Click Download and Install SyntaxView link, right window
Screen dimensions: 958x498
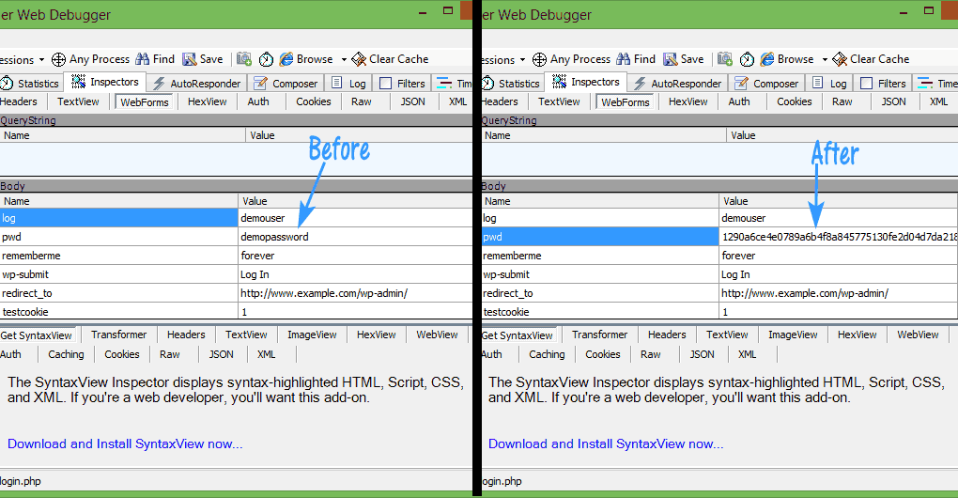[606, 444]
